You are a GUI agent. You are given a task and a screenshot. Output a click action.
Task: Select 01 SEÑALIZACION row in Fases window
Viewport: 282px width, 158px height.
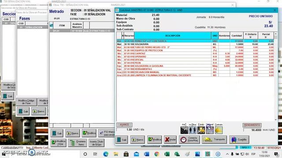point(32,27)
